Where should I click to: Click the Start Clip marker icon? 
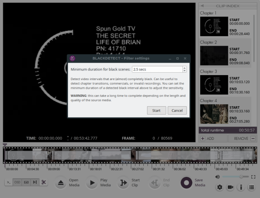click(123, 183)
